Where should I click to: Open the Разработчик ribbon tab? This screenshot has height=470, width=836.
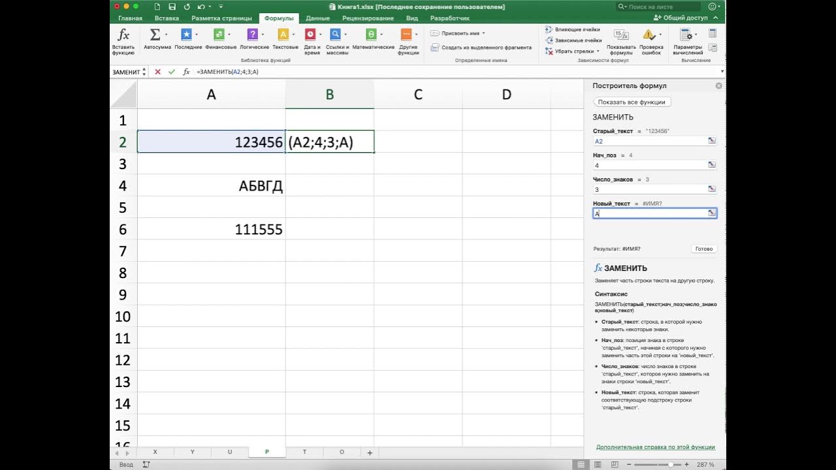(449, 18)
